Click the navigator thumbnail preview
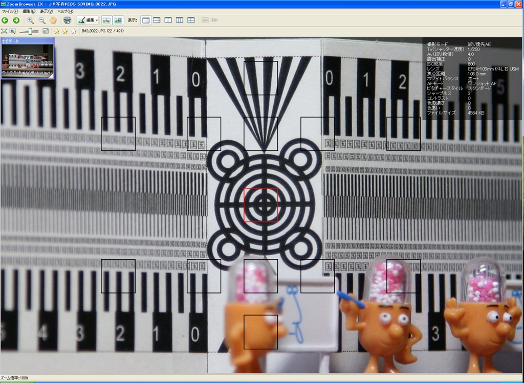524x383 pixels. click(x=28, y=61)
